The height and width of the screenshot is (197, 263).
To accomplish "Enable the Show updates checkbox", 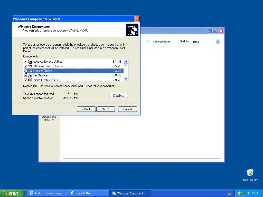I will (149, 42).
